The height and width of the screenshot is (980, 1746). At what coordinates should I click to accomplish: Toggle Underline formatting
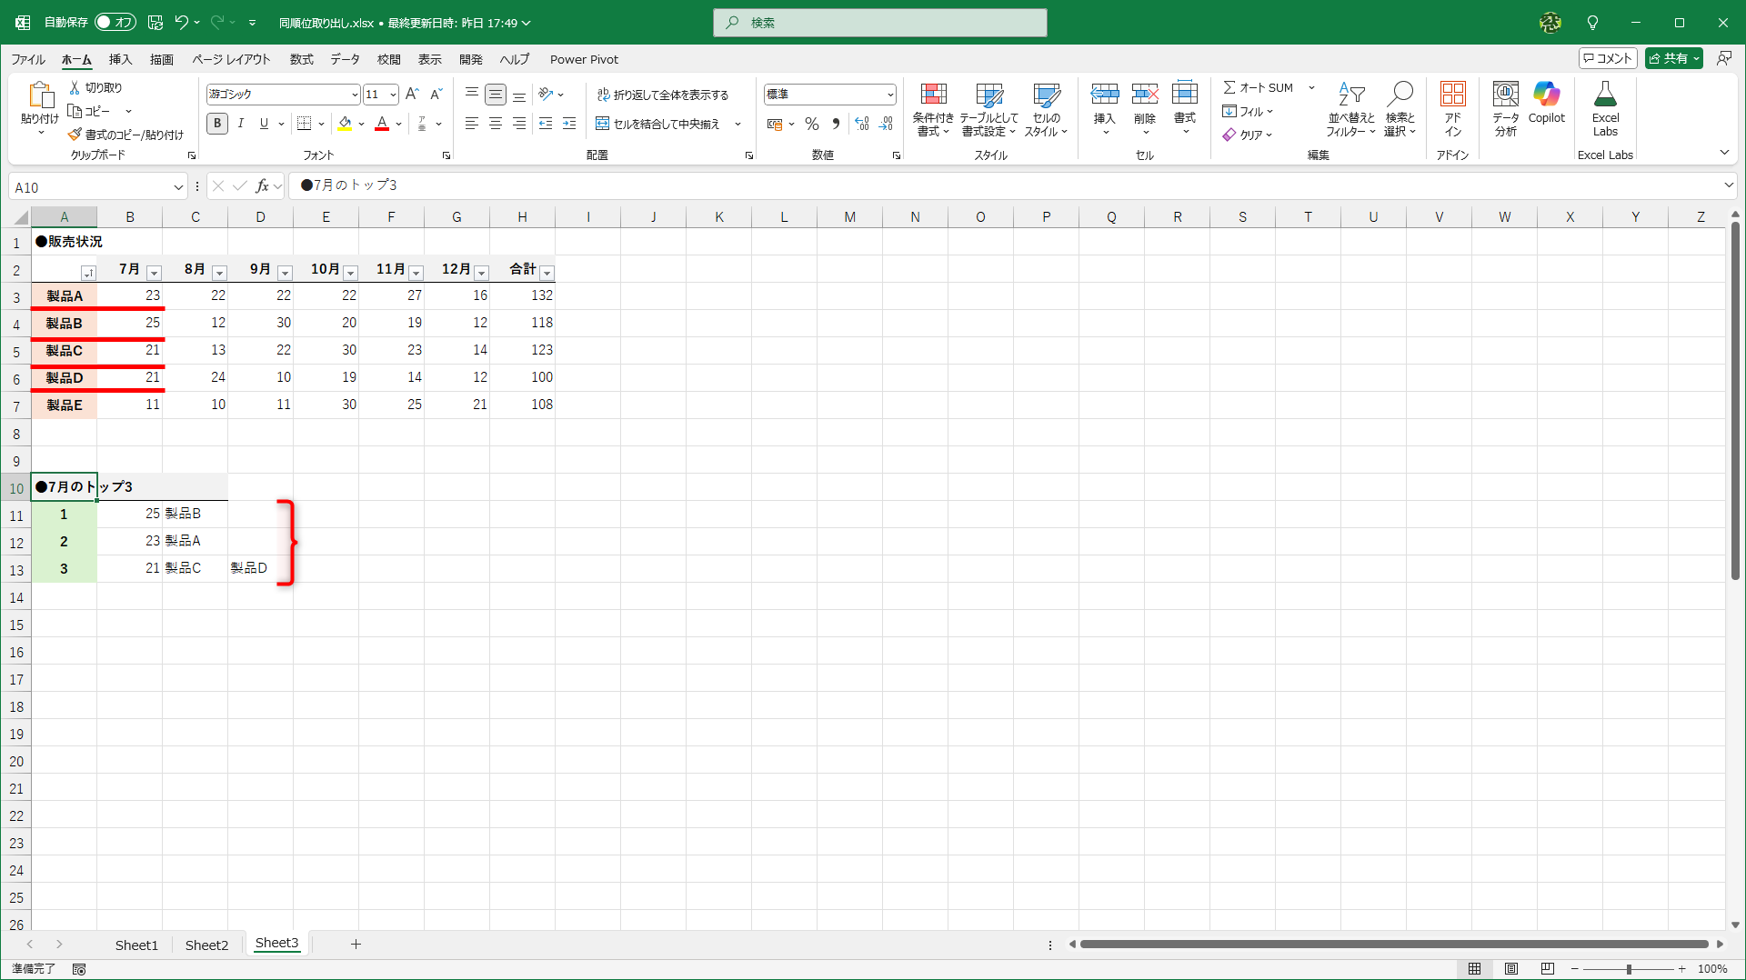264,124
